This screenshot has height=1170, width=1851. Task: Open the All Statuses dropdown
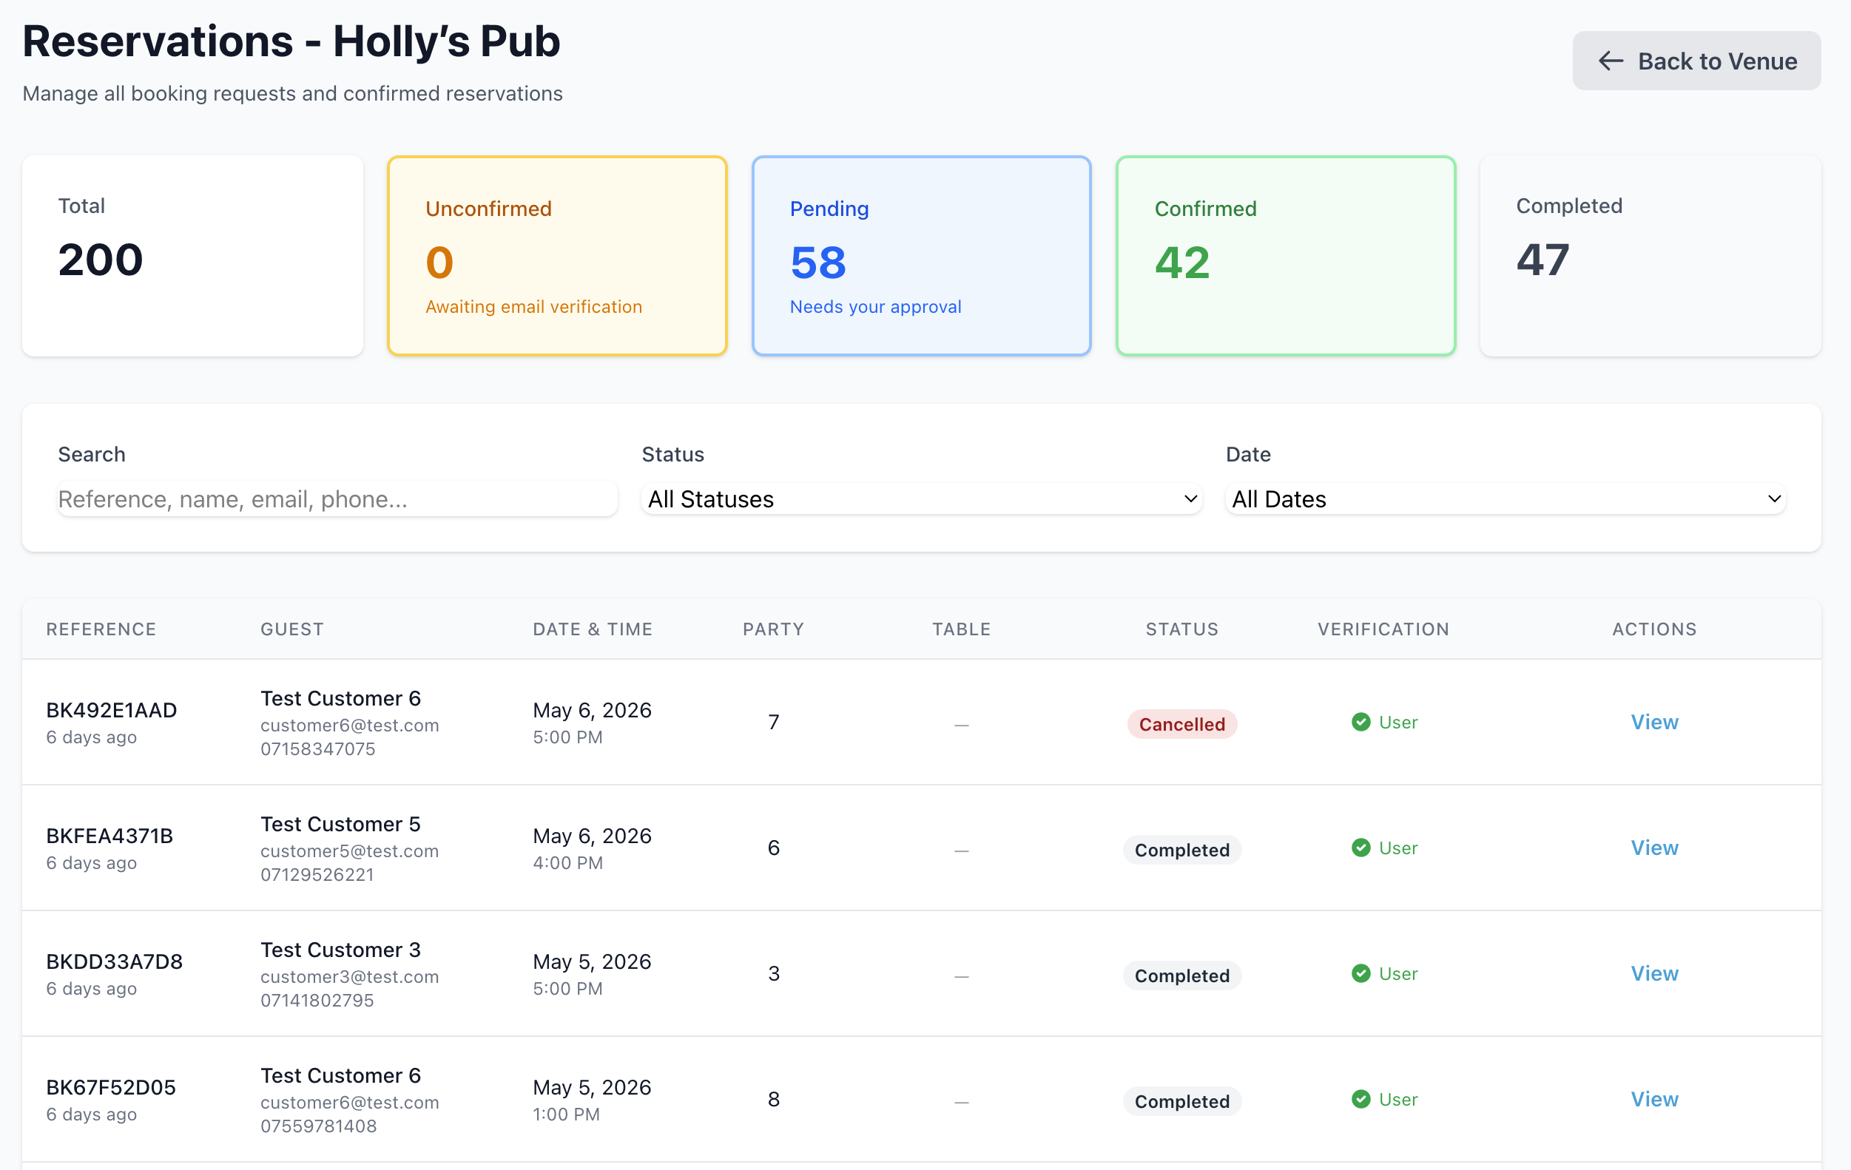[920, 499]
